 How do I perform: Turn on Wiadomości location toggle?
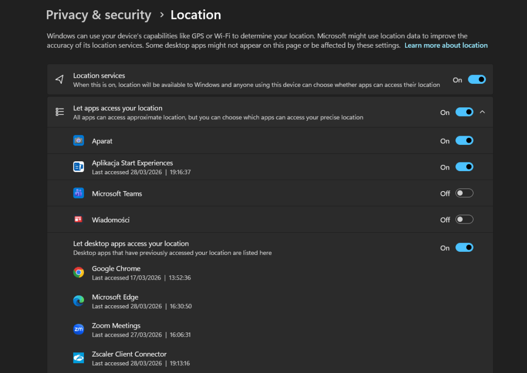[464, 220]
